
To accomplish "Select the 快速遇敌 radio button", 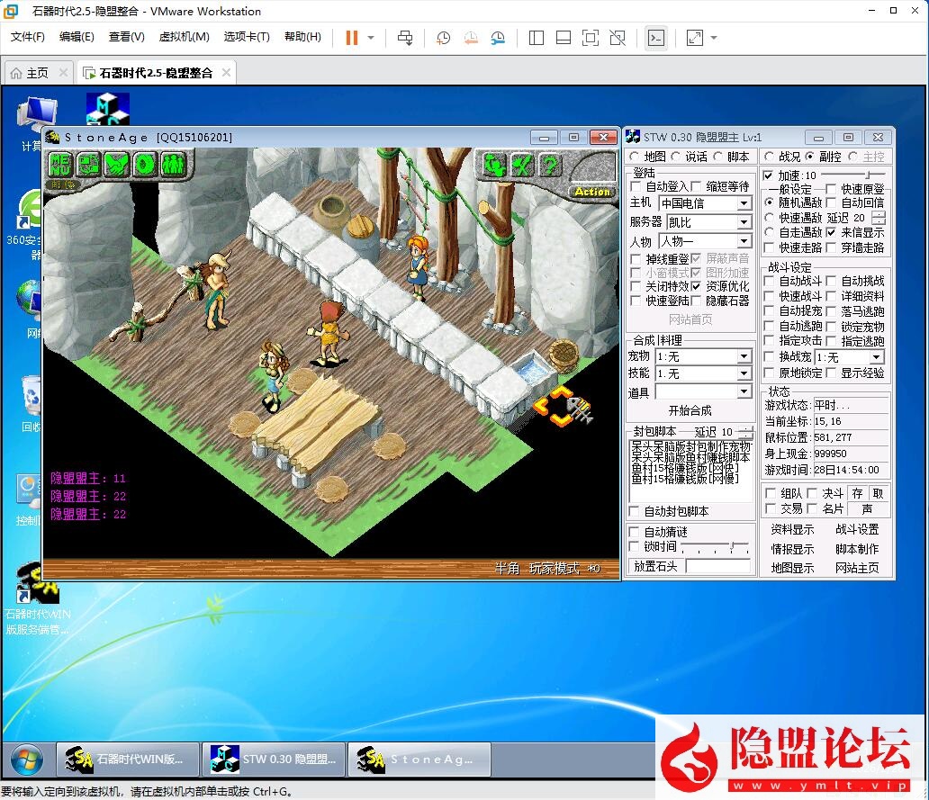I will 770,216.
